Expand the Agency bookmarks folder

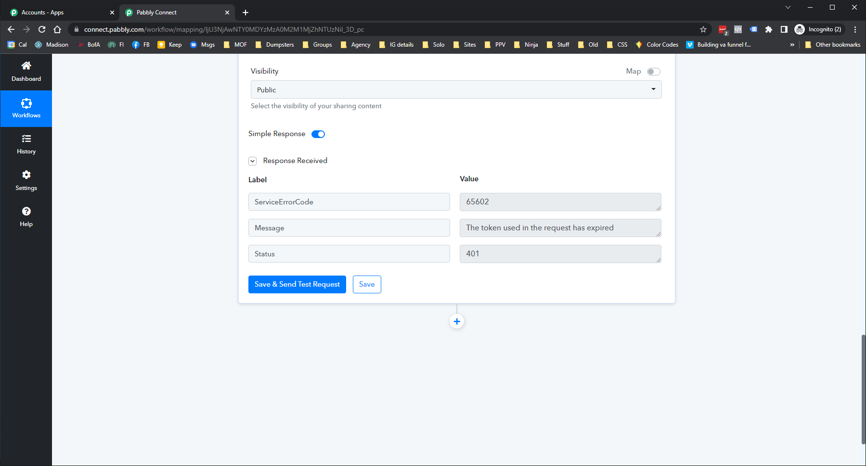355,45
